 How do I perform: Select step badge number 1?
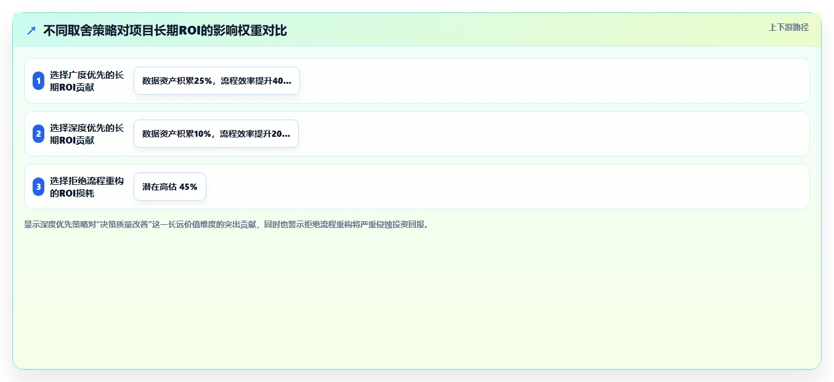click(38, 81)
